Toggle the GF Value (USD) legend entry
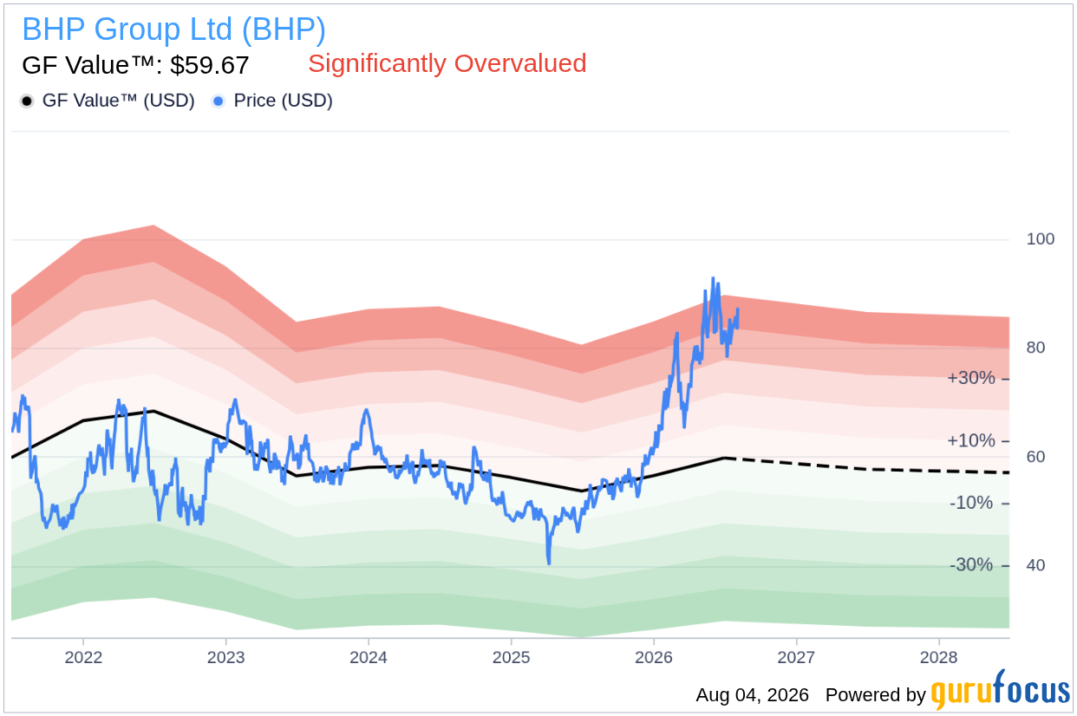The width and height of the screenshot is (1077, 716). click(x=108, y=101)
